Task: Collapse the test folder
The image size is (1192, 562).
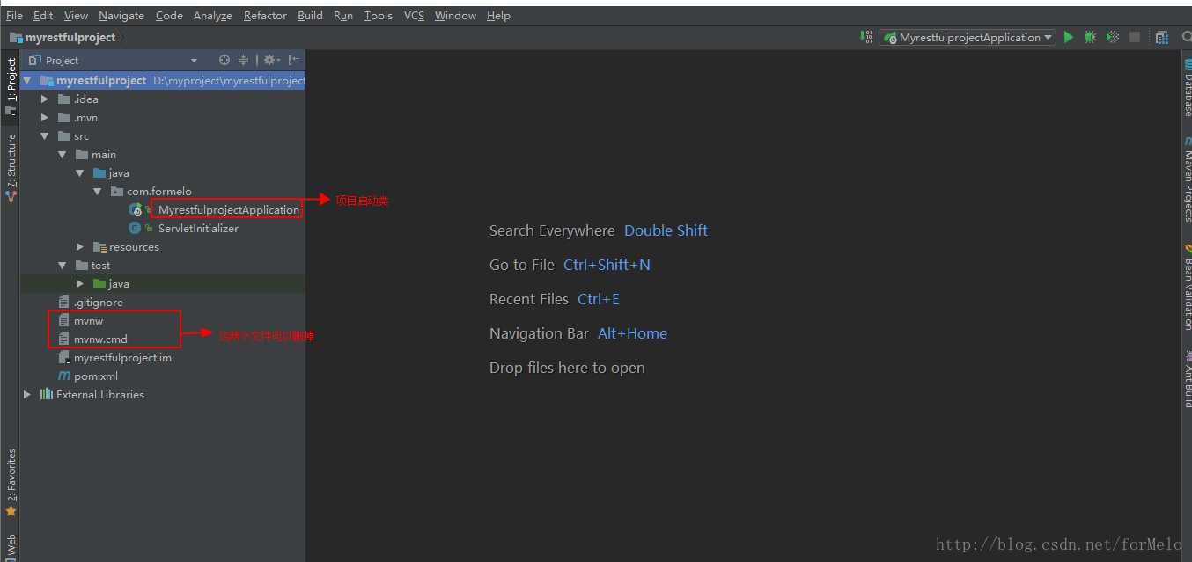Action: coord(63,265)
